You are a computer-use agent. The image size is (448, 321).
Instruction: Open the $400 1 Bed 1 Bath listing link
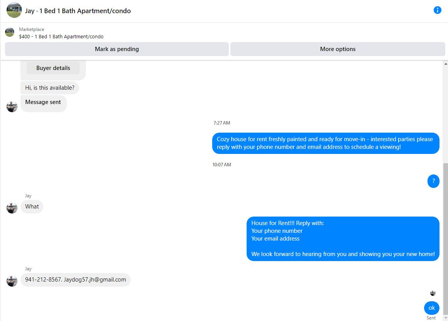pyautogui.click(x=61, y=37)
